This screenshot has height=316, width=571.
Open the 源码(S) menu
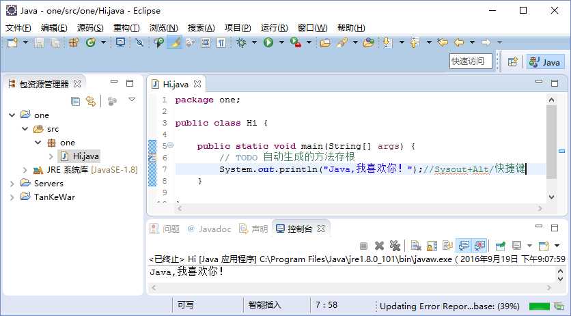pos(90,28)
